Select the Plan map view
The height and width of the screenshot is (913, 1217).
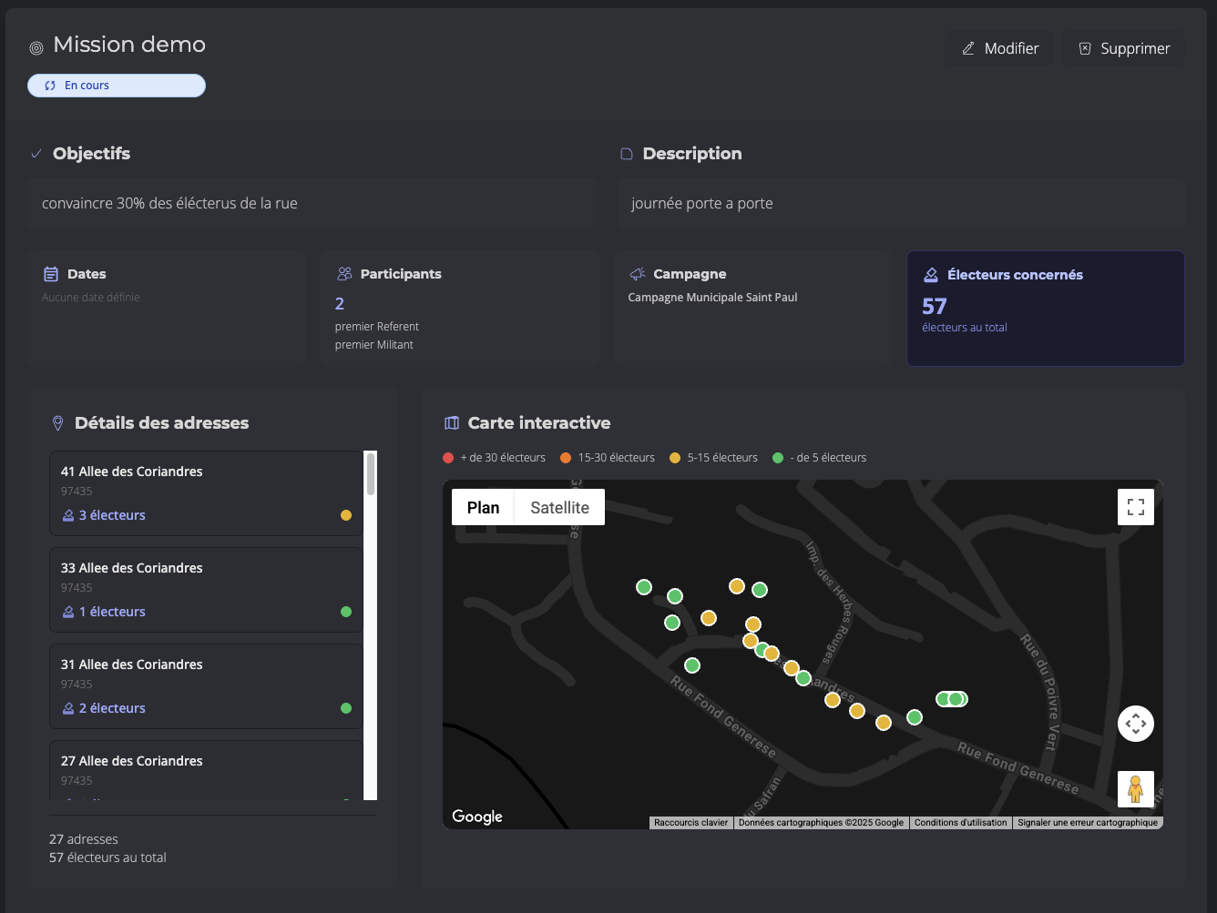pyautogui.click(x=483, y=507)
